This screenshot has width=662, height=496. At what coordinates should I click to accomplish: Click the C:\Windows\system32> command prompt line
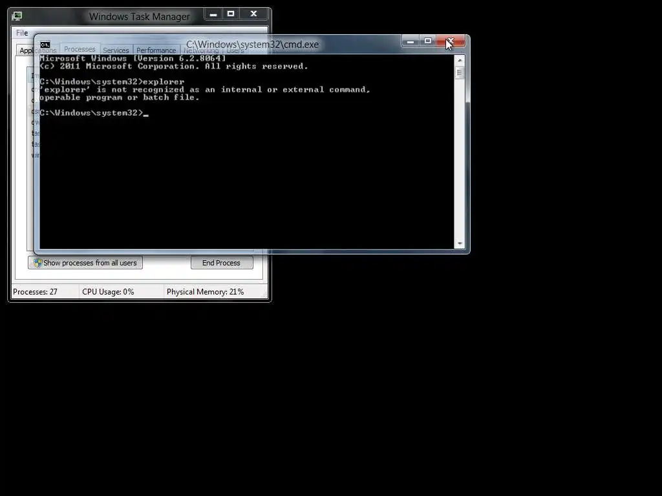click(94, 113)
